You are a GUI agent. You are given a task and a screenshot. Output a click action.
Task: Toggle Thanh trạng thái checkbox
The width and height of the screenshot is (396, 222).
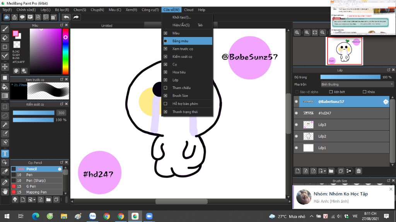(x=166, y=112)
